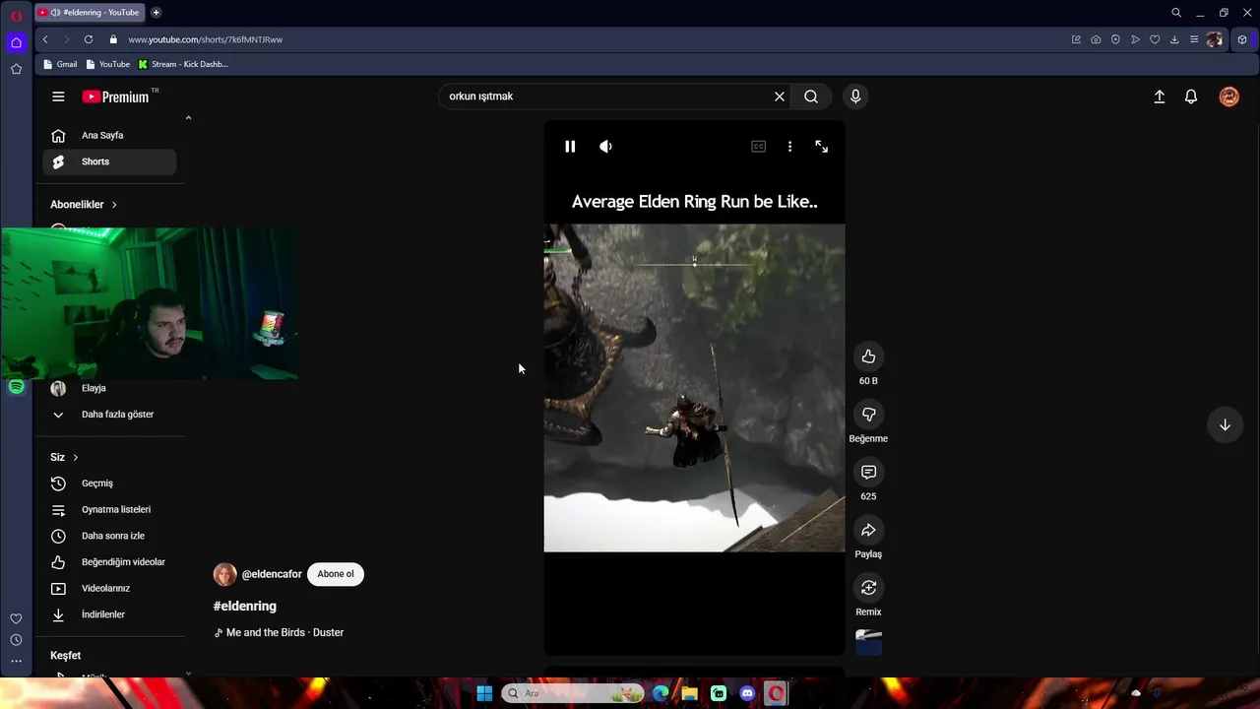This screenshot has width=1260, height=709.
Task: Mute the Short's volume
Action: point(605,147)
